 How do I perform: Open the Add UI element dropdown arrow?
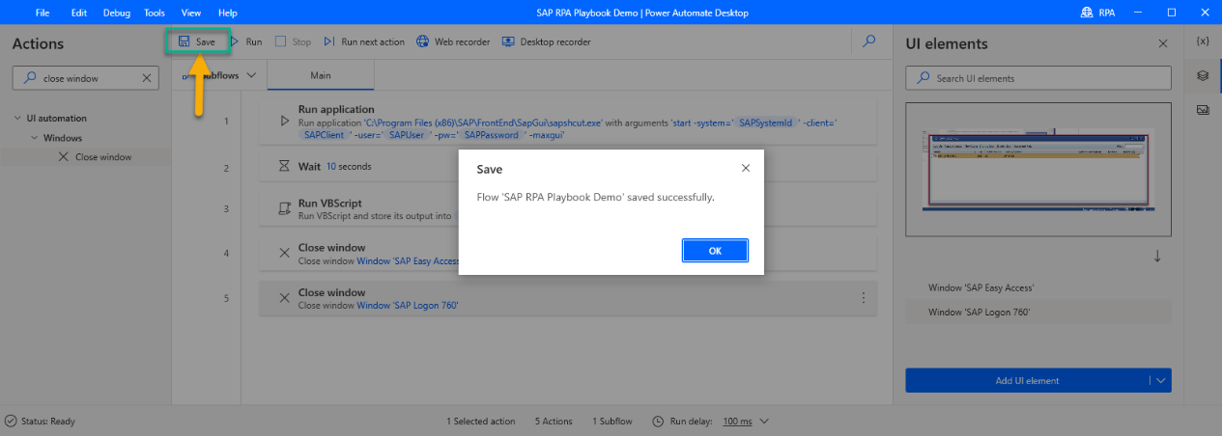point(1160,381)
